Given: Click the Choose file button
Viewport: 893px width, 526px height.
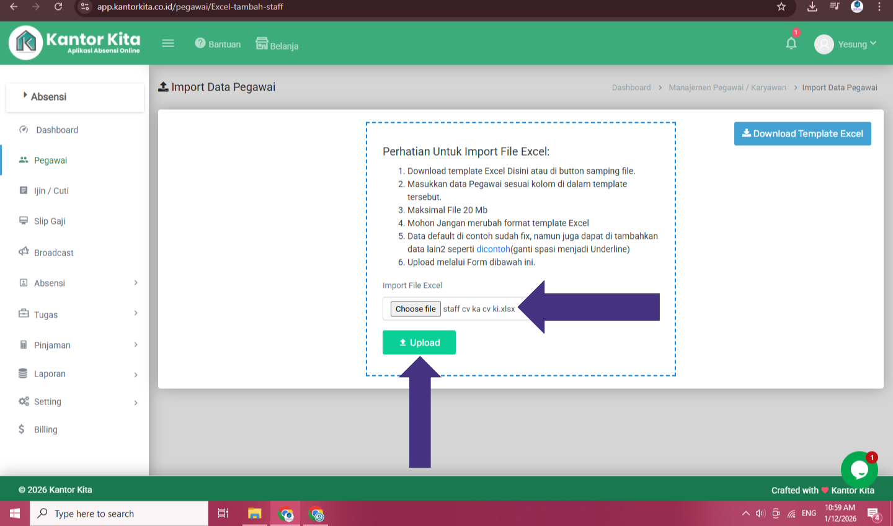Looking at the screenshot, I should tap(415, 309).
